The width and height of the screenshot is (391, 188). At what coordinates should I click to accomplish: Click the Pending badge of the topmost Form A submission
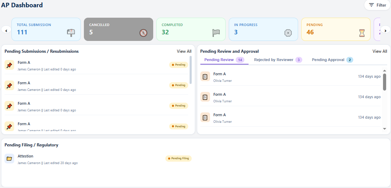(179, 65)
